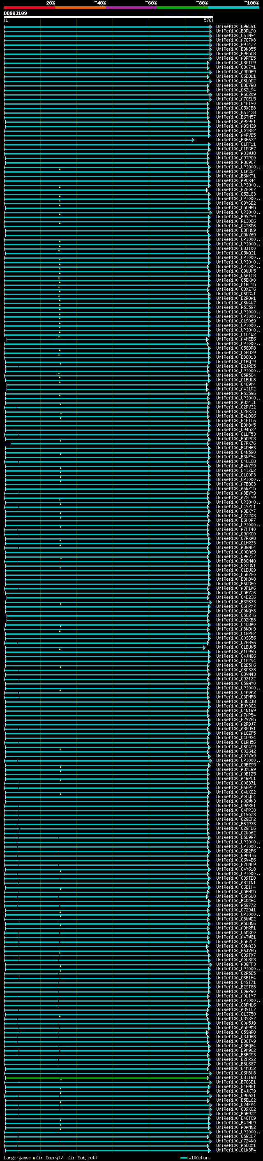
Task: Click the white query sequence bar
Action: point(108,17)
